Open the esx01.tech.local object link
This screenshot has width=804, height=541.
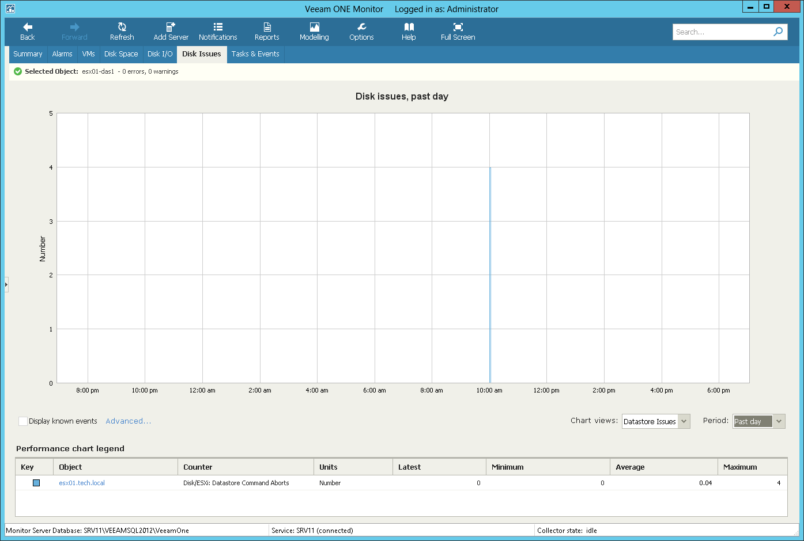(82, 483)
